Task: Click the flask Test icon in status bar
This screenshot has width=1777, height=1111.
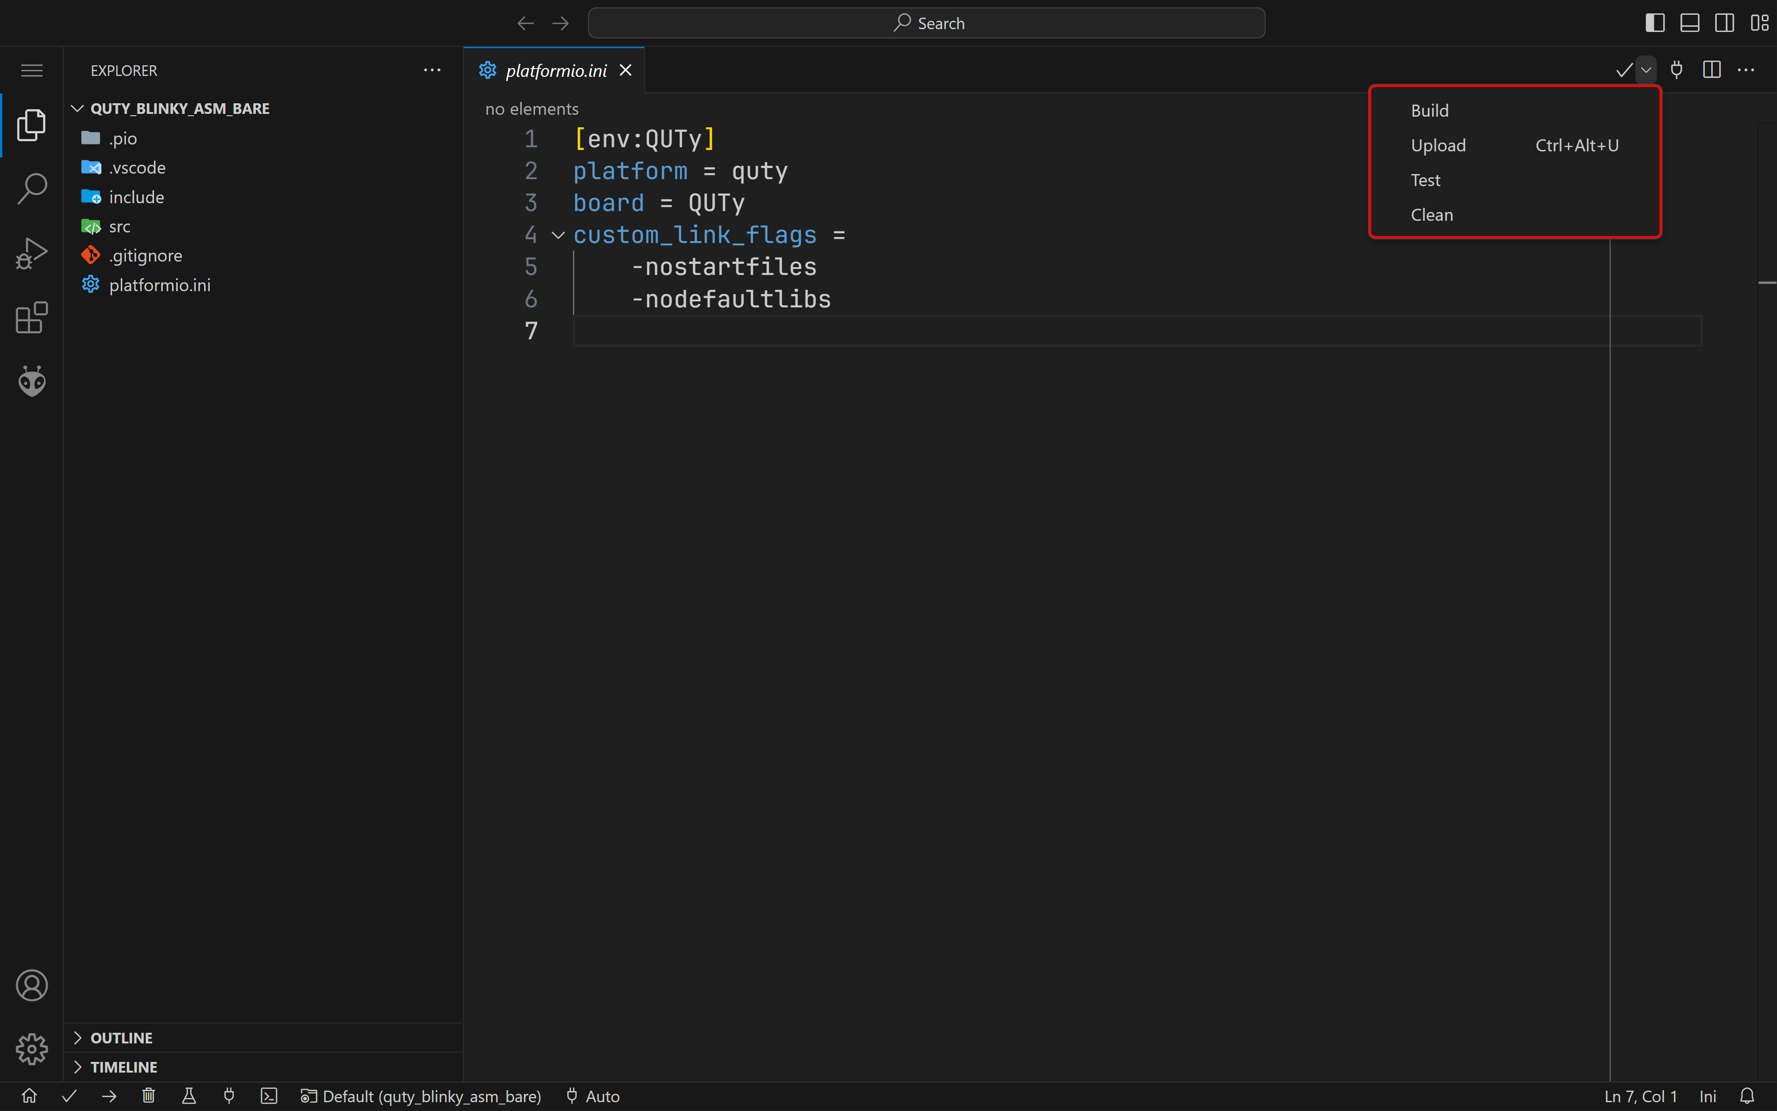Action: [x=189, y=1096]
